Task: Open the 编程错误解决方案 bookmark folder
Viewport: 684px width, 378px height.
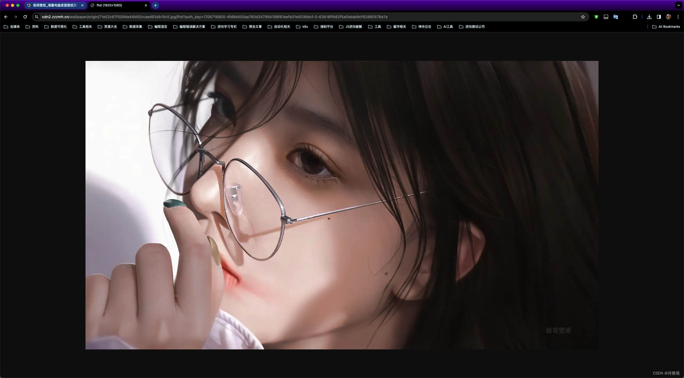Action: [189, 27]
